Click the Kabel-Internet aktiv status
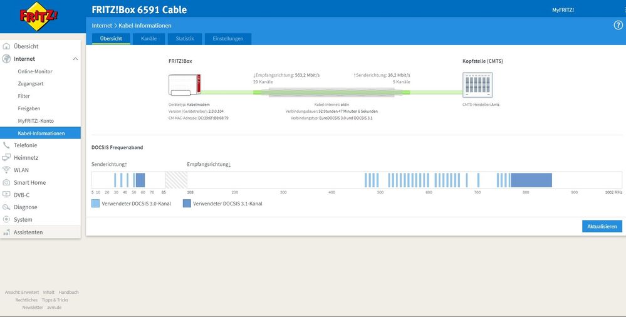The height and width of the screenshot is (317, 626). (x=331, y=105)
